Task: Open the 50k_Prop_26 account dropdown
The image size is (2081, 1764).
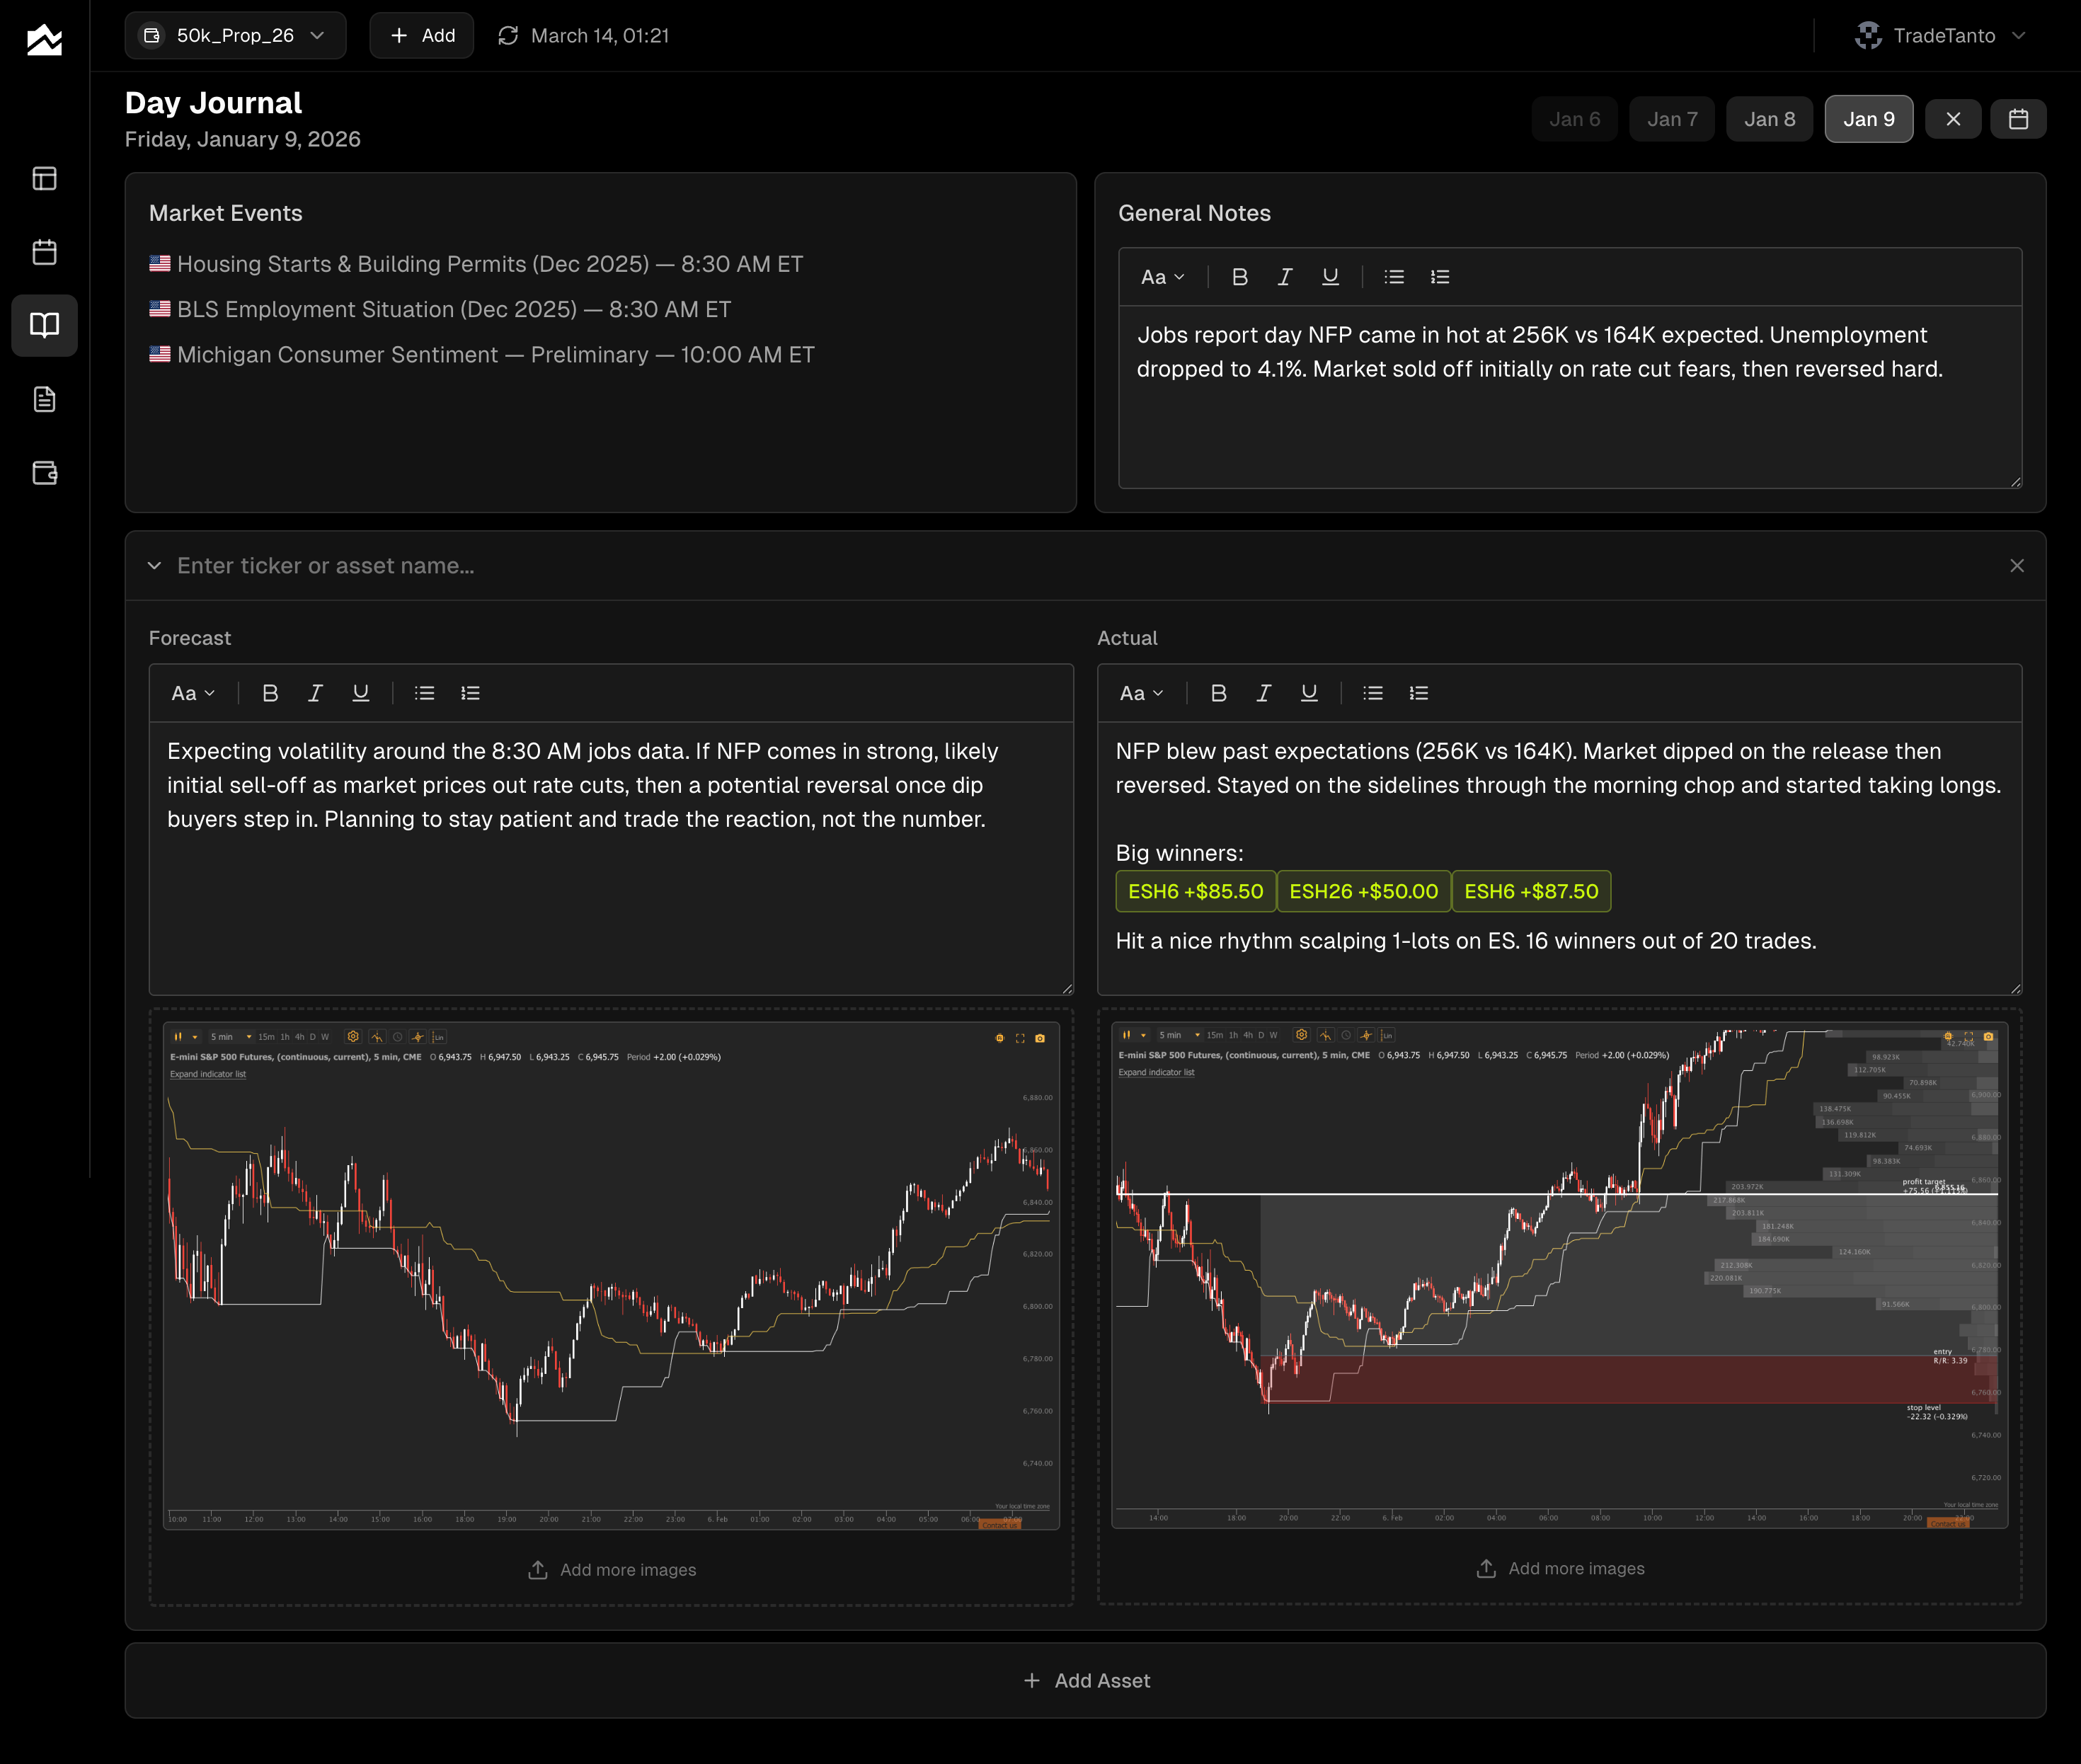Action: click(x=235, y=36)
